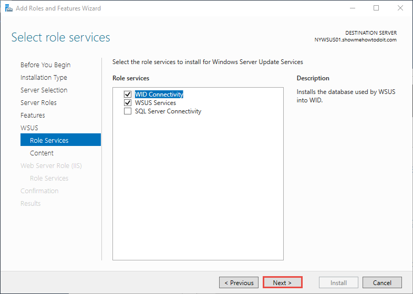Select the SQL Server Connectivity label
The height and width of the screenshot is (294, 413).
pyautogui.click(x=168, y=111)
